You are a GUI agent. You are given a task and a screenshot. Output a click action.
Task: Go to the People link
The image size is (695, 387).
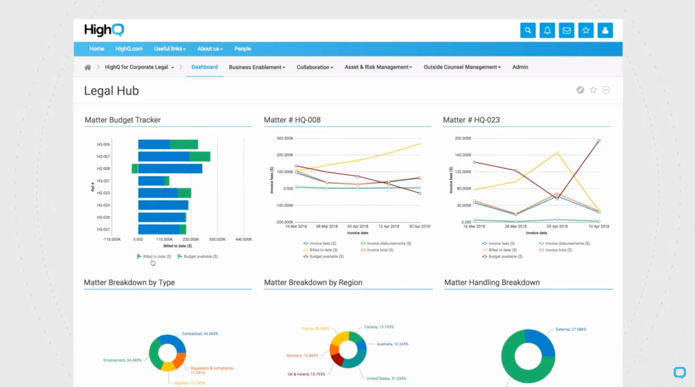[x=242, y=49]
